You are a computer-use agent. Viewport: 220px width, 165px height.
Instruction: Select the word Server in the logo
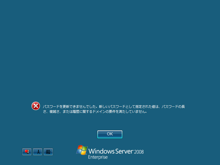(x=124, y=151)
